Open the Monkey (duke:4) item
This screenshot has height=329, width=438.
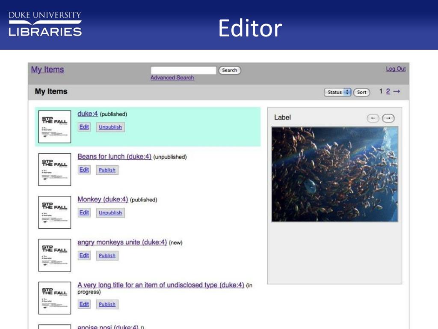[x=103, y=200]
